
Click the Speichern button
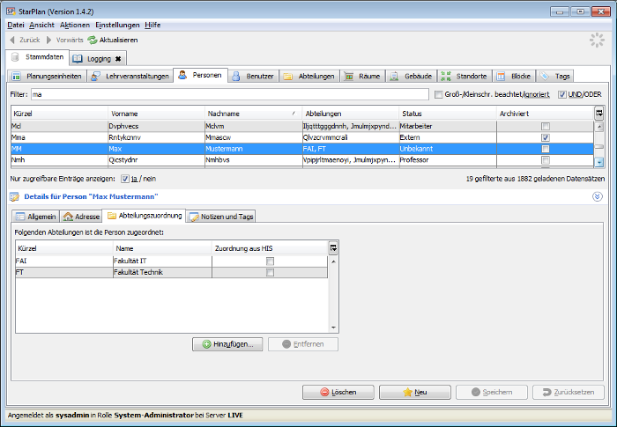(492, 392)
